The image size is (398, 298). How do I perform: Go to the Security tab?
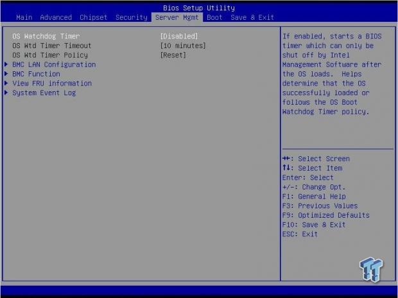tap(132, 17)
